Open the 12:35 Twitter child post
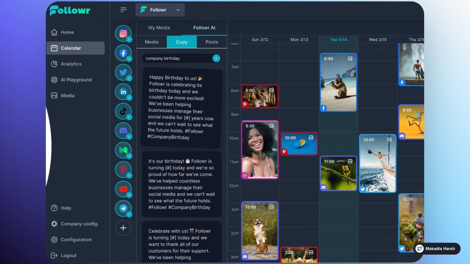 411,223
